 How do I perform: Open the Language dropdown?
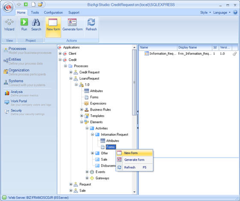pos(222,12)
